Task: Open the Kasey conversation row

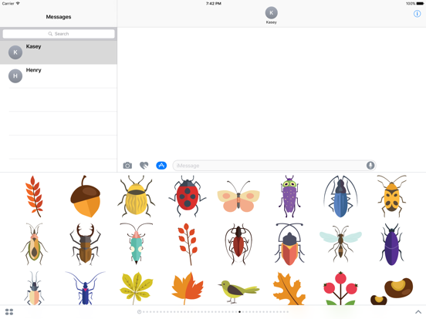Action: pos(59,52)
